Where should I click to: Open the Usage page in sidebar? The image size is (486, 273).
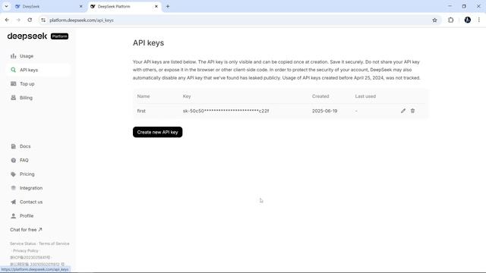coord(27,56)
